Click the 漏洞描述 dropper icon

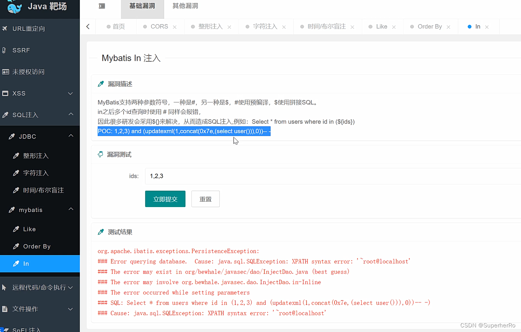pos(101,84)
